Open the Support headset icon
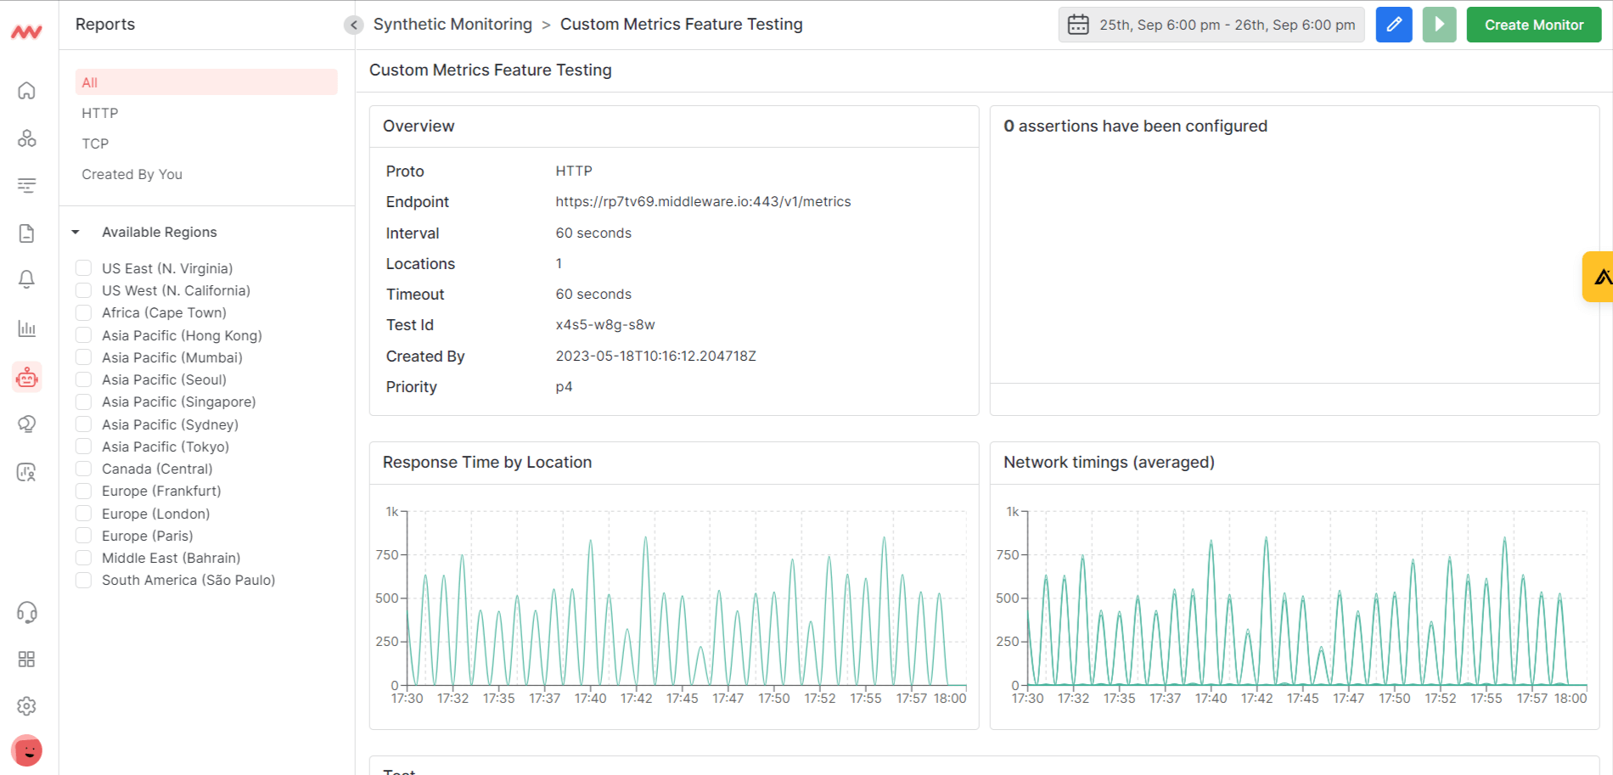 26,612
